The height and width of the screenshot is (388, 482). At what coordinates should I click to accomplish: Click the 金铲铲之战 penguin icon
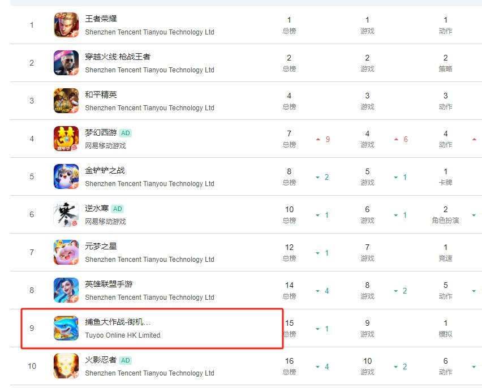66,176
